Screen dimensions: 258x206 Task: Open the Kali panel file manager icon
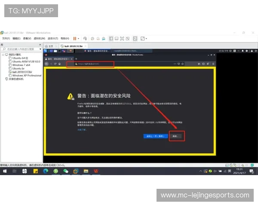(55, 51)
